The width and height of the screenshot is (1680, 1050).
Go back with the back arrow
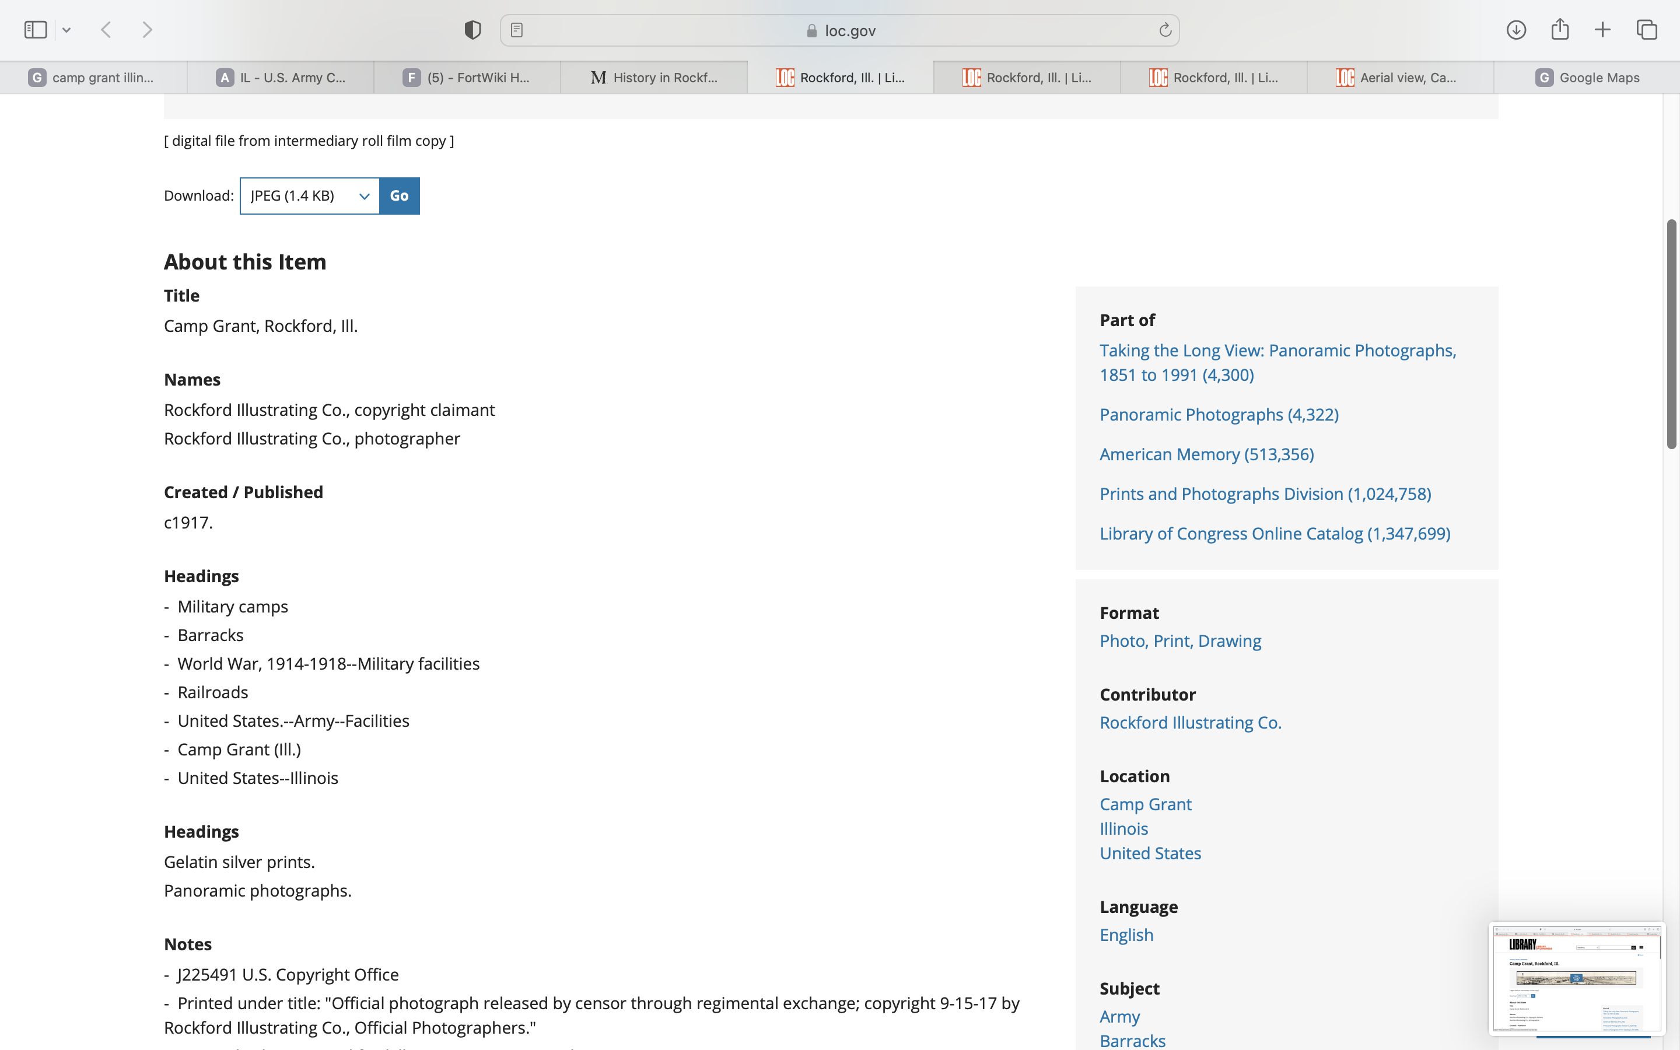106,30
